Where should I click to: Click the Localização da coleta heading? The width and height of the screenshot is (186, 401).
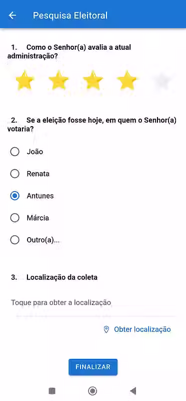[x=62, y=277]
